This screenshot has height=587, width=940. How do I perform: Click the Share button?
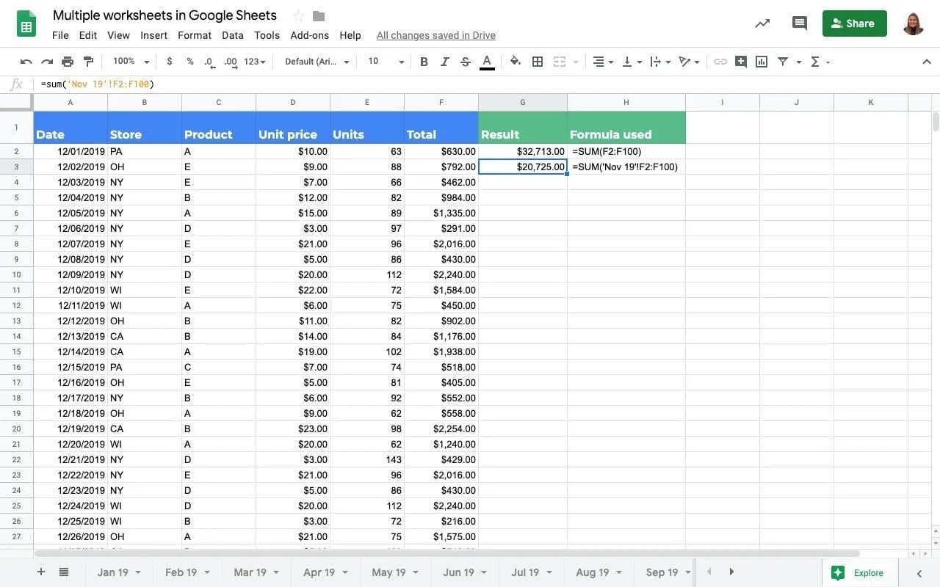854,23
